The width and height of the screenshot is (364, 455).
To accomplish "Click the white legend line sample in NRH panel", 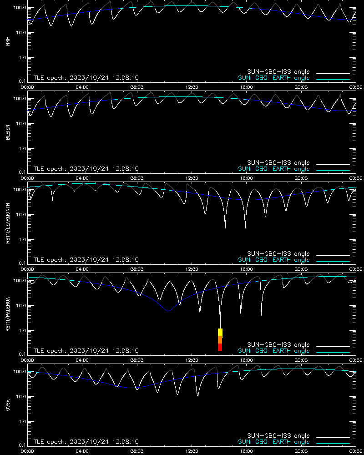I will tap(333, 73).
